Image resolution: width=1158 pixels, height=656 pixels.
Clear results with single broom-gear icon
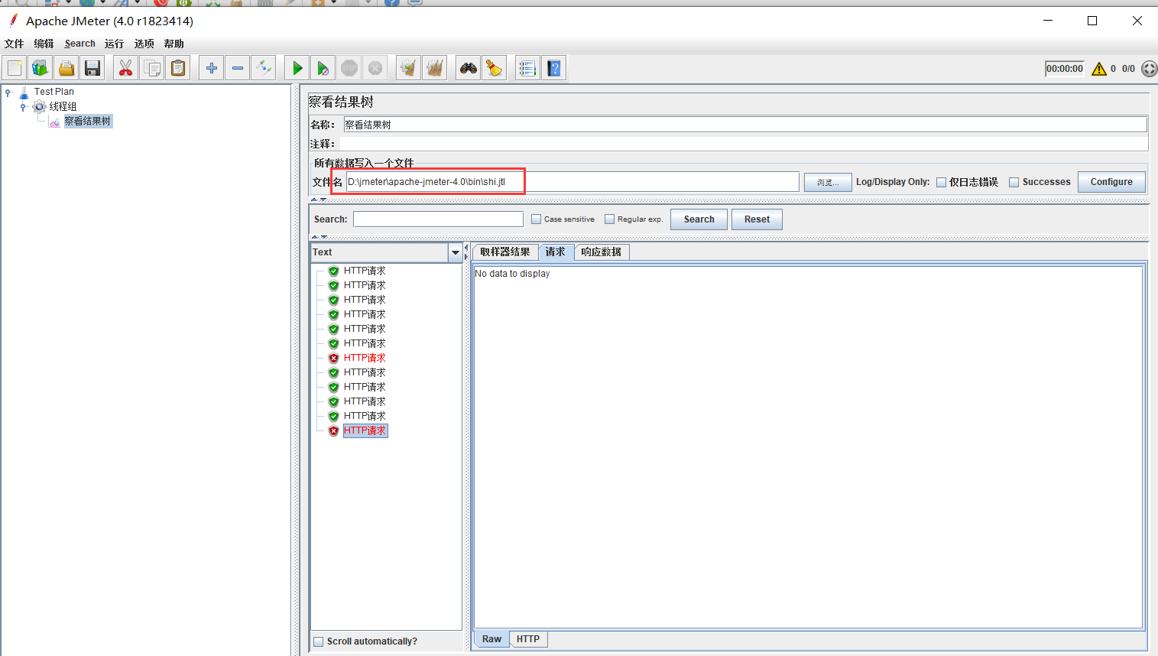coord(409,68)
